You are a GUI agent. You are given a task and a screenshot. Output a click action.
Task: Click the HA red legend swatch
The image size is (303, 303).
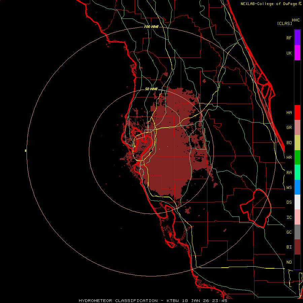297,112
